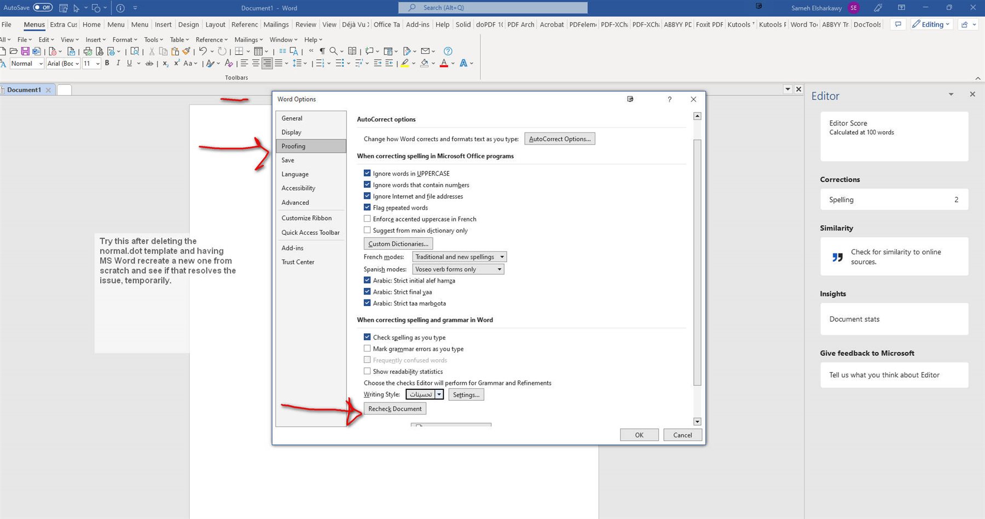
Task: Apply Italic formatting
Action: [118, 63]
